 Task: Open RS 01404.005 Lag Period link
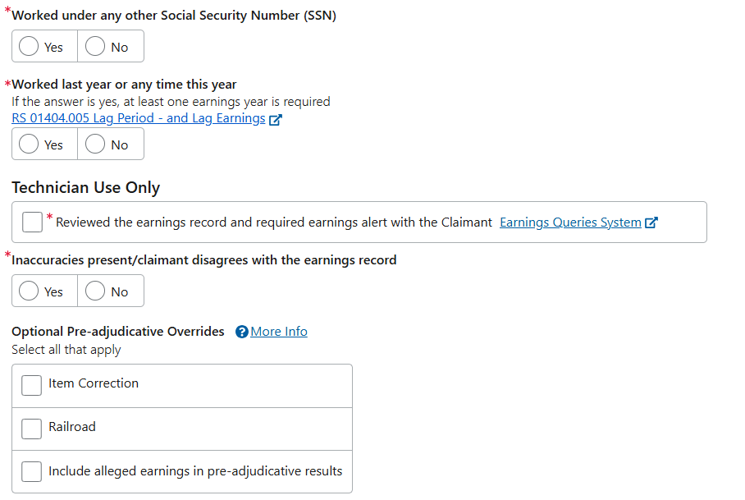(138, 118)
